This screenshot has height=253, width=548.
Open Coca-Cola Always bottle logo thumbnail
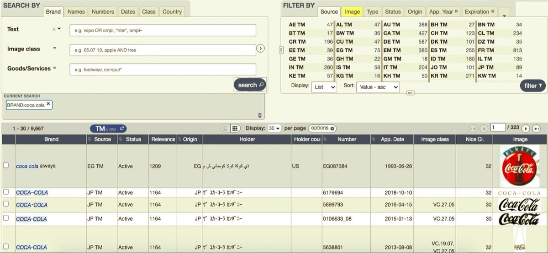coord(520,166)
